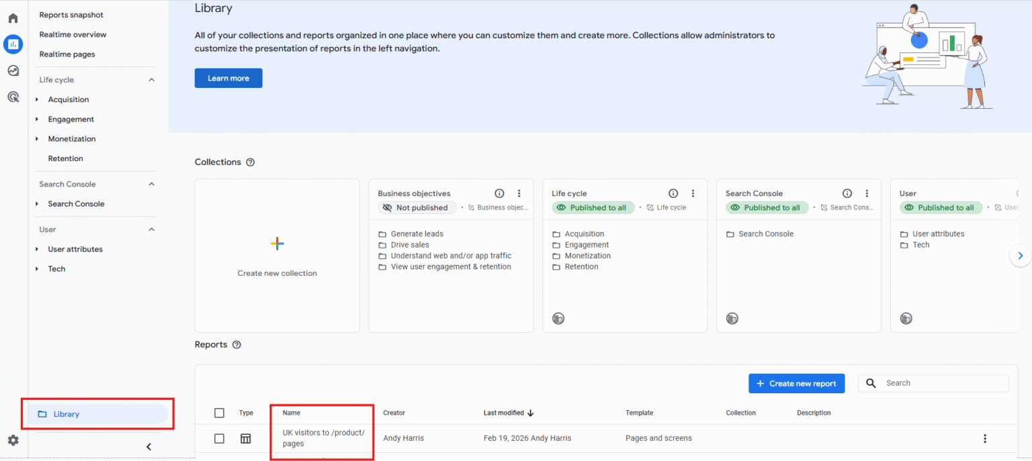The height and width of the screenshot is (461, 1032).
Task: Toggle Not published status on Business objectives
Action: coord(417,208)
